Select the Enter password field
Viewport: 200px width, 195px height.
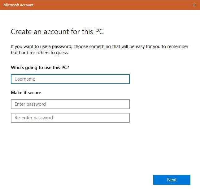tap(70, 104)
